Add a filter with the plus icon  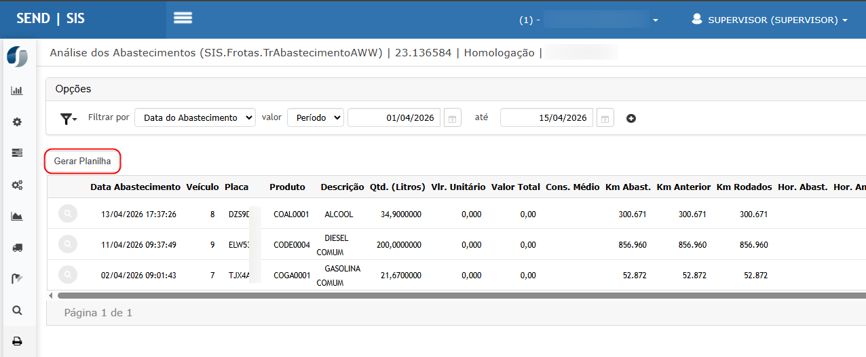point(631,118)
